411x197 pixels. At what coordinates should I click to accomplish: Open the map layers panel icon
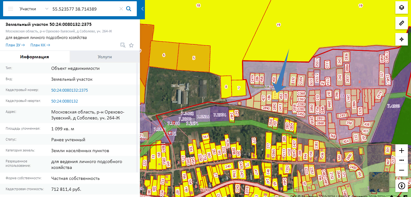402,7
